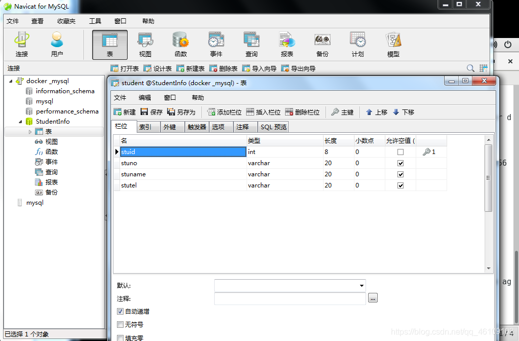
Task: Move field down with 下移
Action: pos(404,112)
